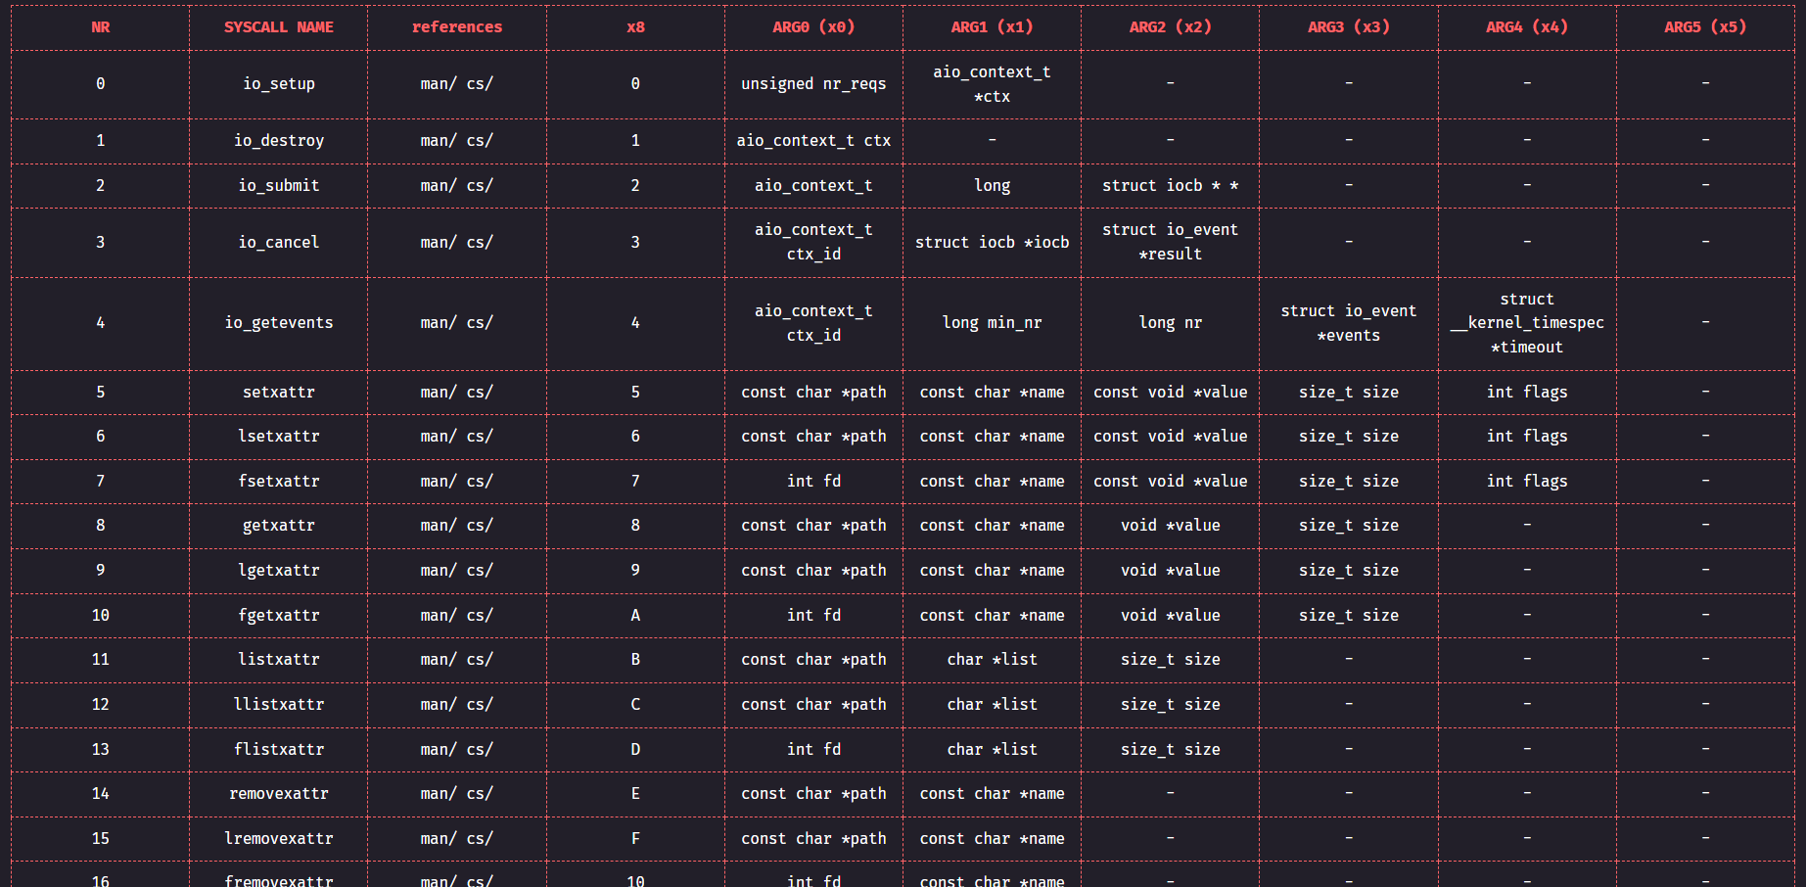Click the 'struct iocb * *' cell
1806x887 pixels.
[x=1171, y=186]
